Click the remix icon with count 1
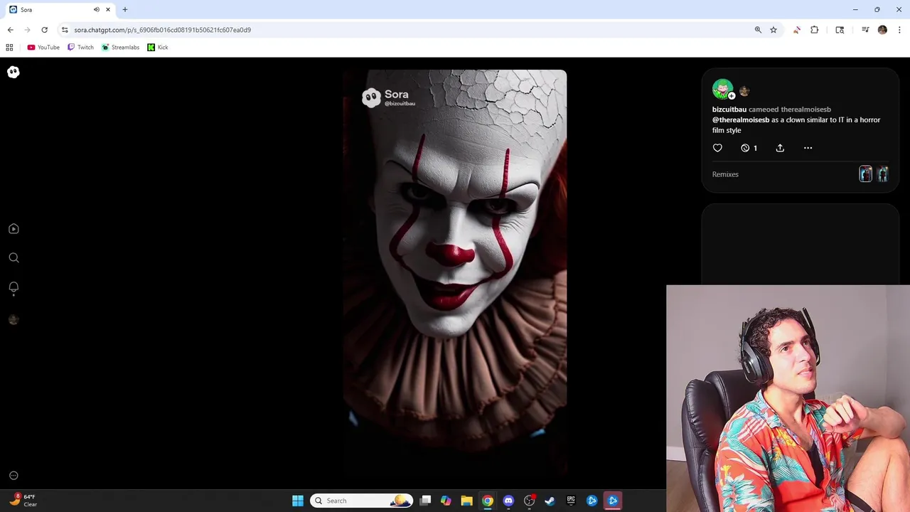 749,148
